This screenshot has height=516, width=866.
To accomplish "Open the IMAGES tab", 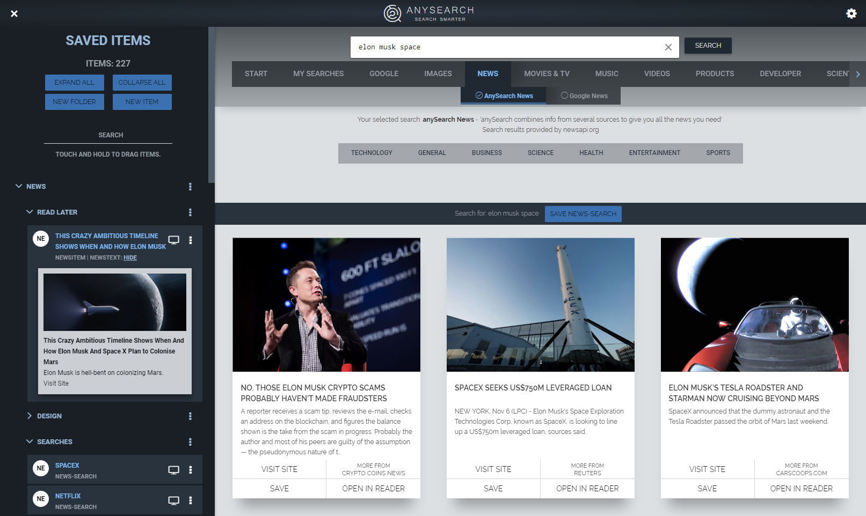I will pos(438,74).
